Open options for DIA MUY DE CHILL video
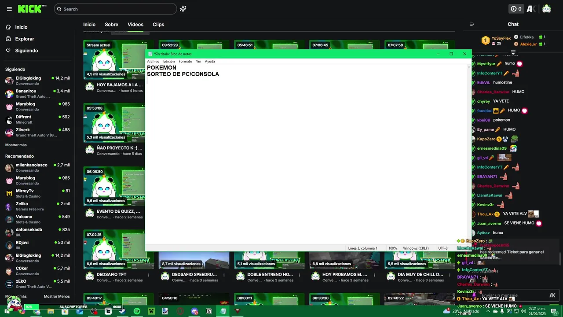This screenshot has width=563, height=317. (450, 275)
